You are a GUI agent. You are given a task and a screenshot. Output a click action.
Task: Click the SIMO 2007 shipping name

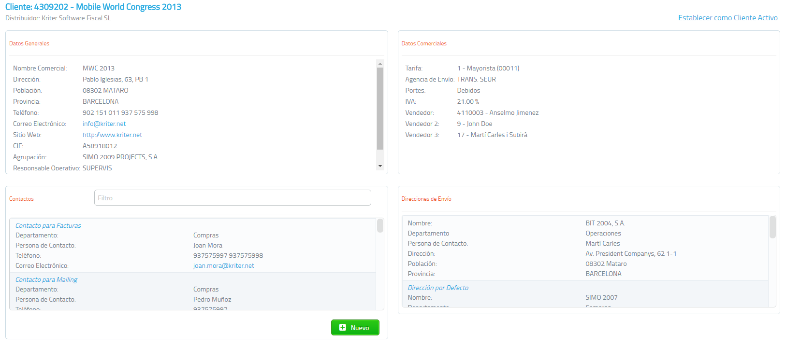click(601, 298)
